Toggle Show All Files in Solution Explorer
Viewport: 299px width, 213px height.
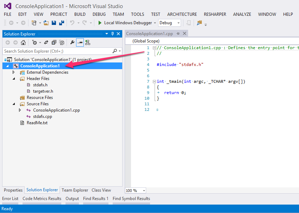pos(62,42)
